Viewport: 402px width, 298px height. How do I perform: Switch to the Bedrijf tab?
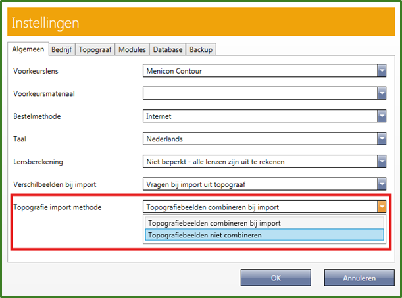click(61, 49)
